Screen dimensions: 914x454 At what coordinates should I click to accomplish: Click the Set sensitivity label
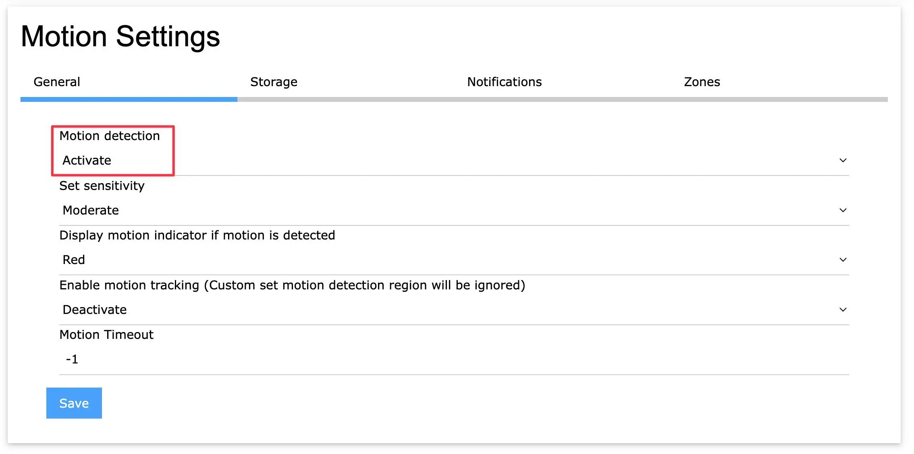pyautogui.click(x=102, y=186)
